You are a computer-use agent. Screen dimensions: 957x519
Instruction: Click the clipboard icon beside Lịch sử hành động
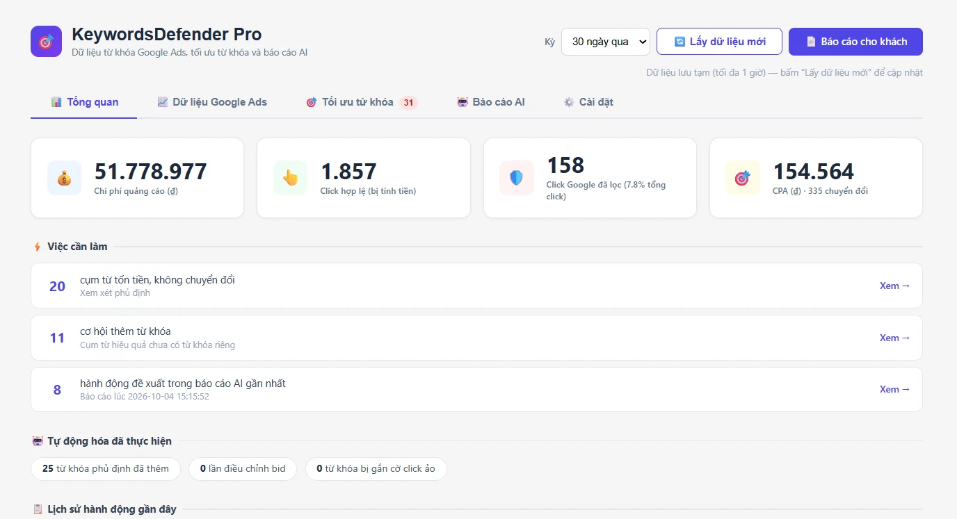pyautogui.click(x=38, y=509)
